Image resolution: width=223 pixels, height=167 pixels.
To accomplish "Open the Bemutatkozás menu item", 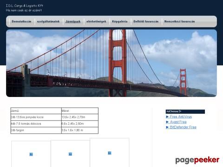I will (x=21, y=21).
